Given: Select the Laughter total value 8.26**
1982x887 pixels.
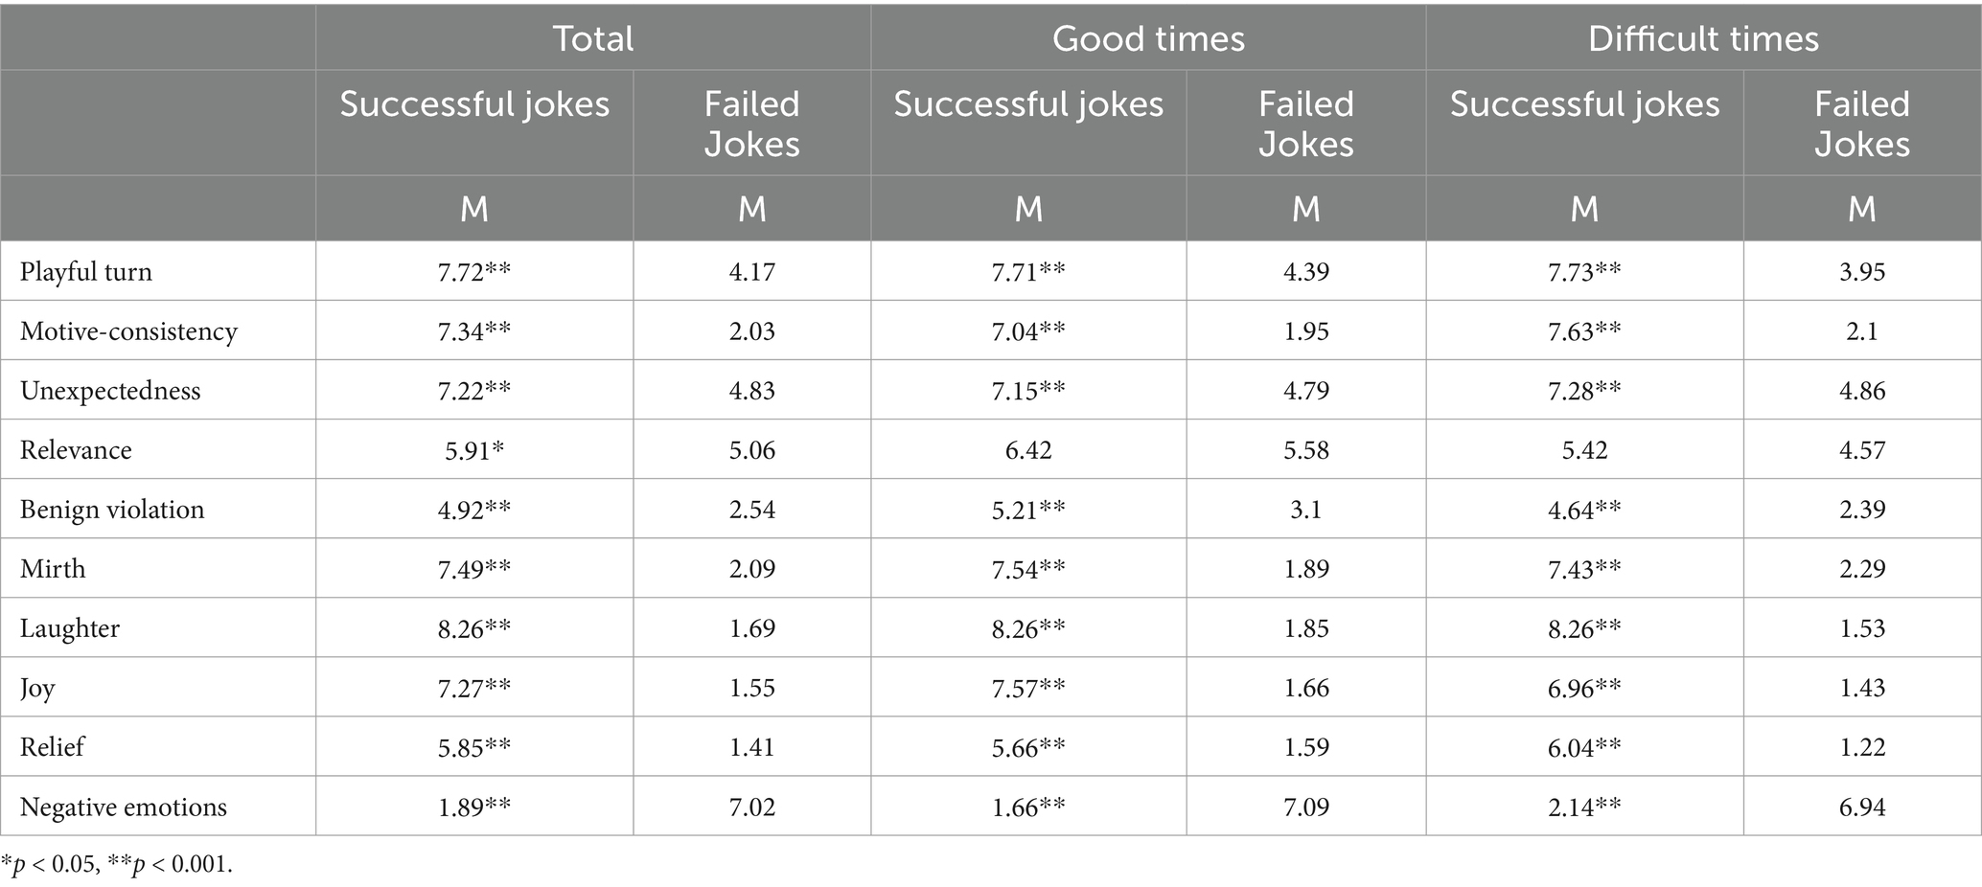Looking at the screenshot, I should coord(474,628).
